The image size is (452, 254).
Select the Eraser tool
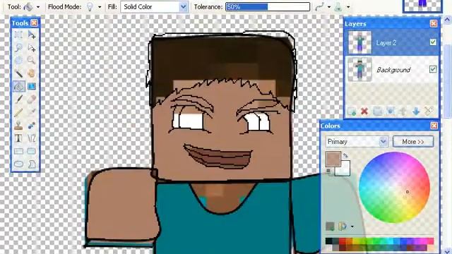click(x=32, y=99)
